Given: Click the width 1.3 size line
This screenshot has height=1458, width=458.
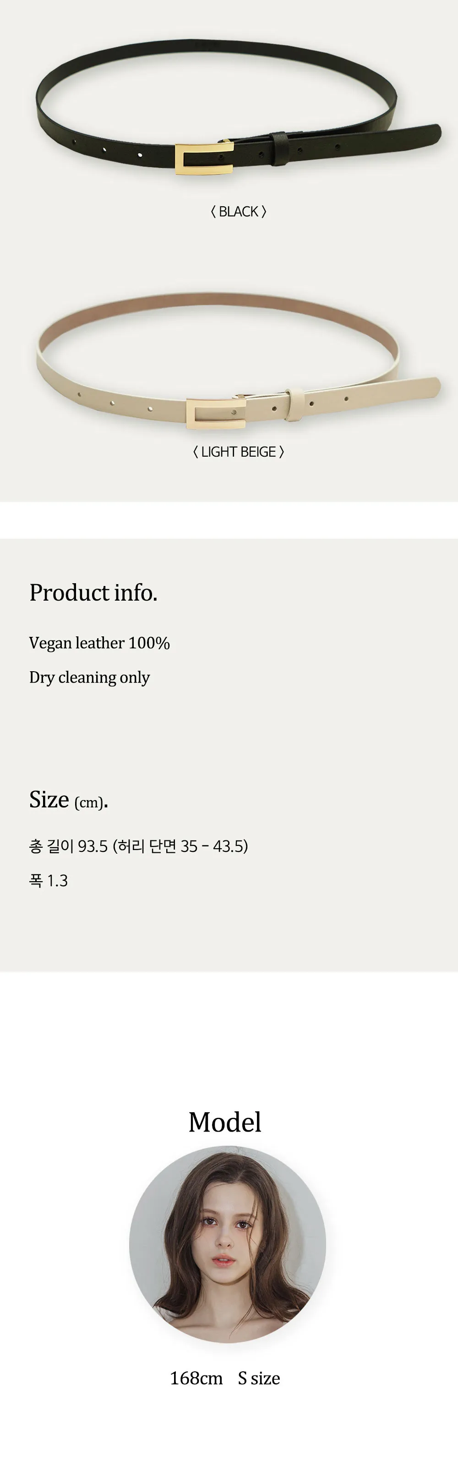Looking at the screenshot, I should [49, 881].
